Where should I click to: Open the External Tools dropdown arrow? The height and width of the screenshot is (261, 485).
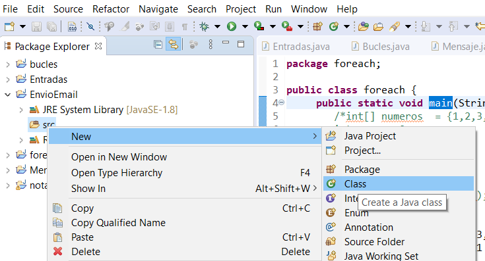[300, 26]
